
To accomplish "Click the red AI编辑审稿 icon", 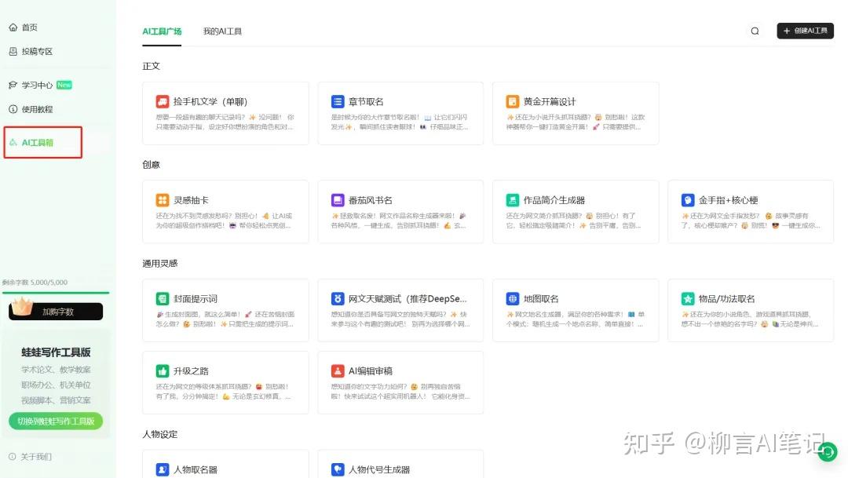I will (x=338, y=371).
